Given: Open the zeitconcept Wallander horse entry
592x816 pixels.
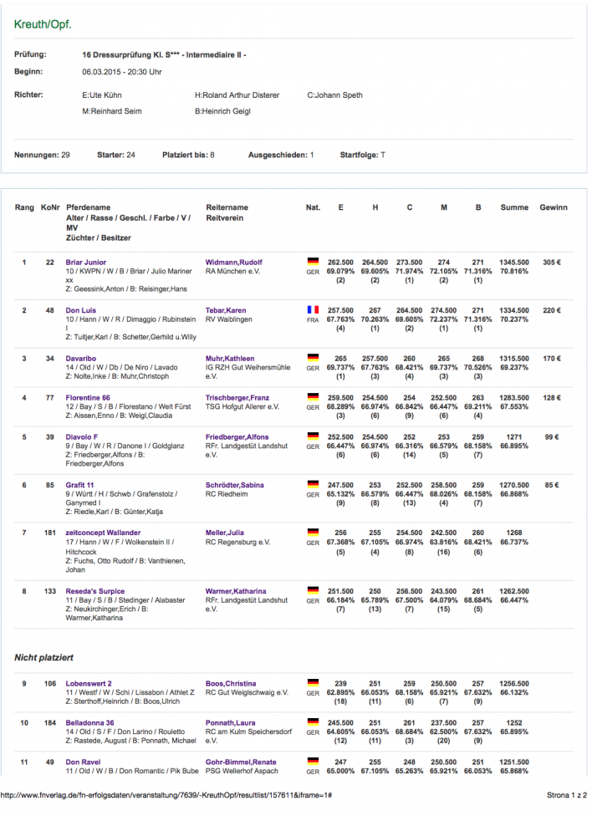Looking at the screenshot, I should pyautogui.click(x=103, y=533).
